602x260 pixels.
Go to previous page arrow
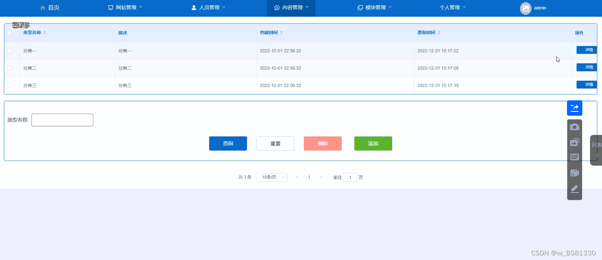tap(297, 177)
